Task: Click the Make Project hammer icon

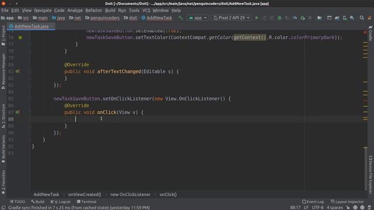Action: coord(181,17)
